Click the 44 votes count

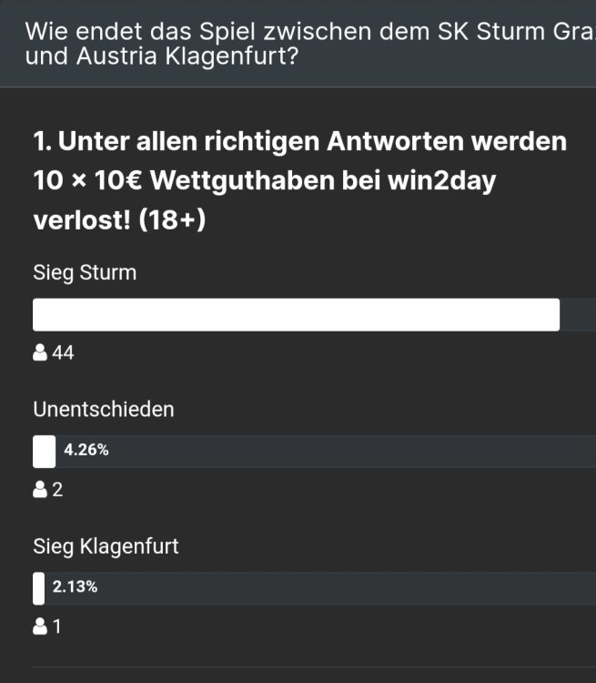pos(63,353)
